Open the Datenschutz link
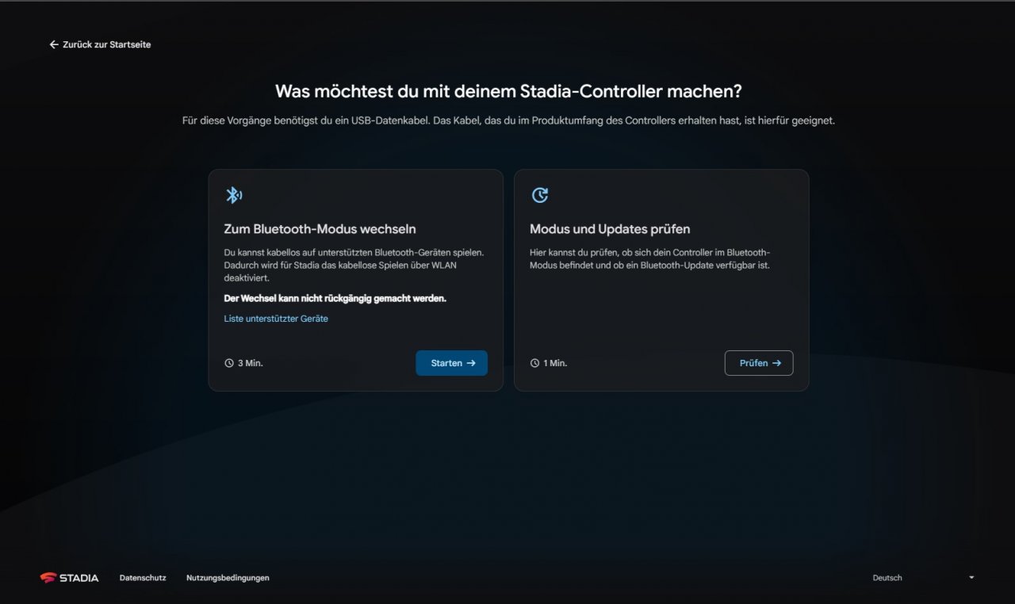This screenshot has width=1015, height=604. pos(143,578)
